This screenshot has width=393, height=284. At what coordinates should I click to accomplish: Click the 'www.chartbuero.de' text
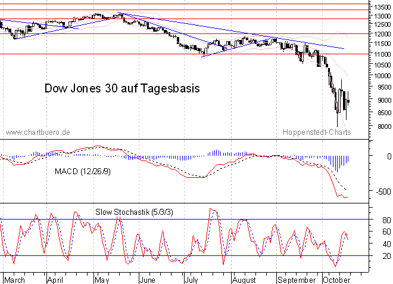(x=38, y=132)
